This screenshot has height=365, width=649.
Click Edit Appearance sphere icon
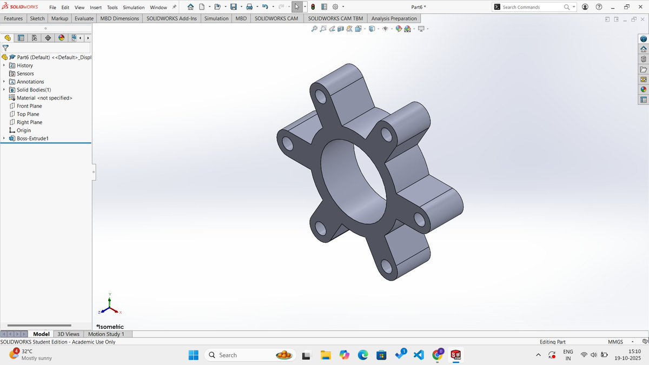(399, 29)
